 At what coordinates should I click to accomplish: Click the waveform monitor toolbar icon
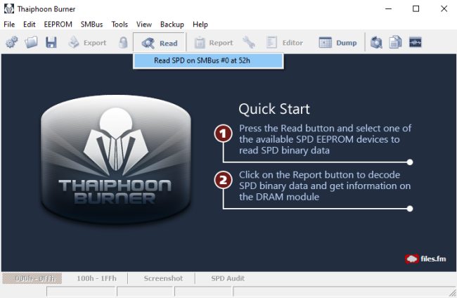coord(415,43)
